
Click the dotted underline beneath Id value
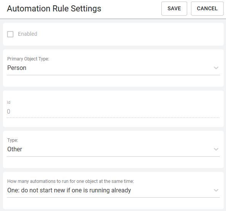point(113,118)
